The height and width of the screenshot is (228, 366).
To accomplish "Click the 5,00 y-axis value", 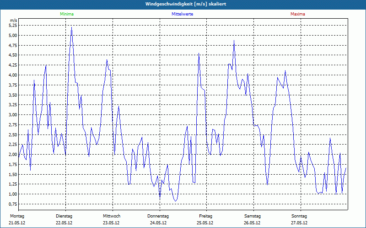I will point(13,36).
